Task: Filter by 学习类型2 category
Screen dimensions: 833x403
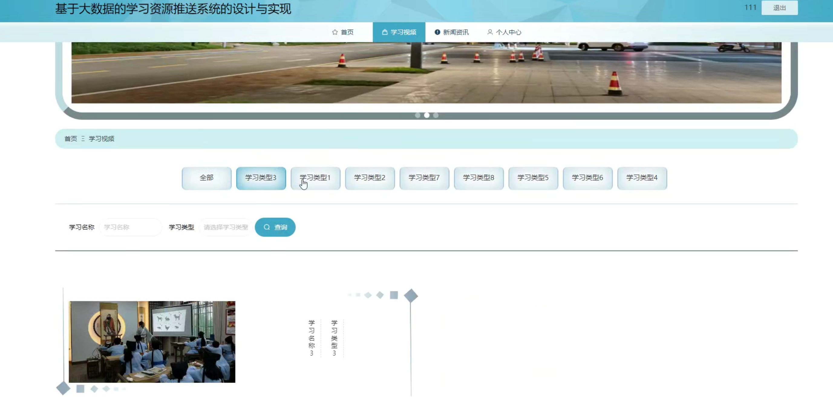Action: [x=370, y=178]
